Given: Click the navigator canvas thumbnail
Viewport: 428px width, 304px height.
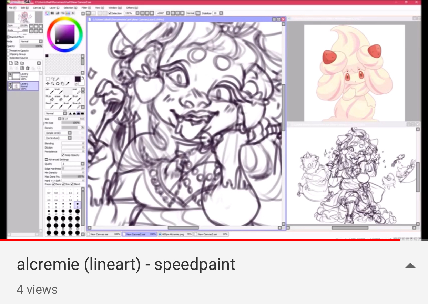Looking at the screenshot, I should (x=24, y=17).
